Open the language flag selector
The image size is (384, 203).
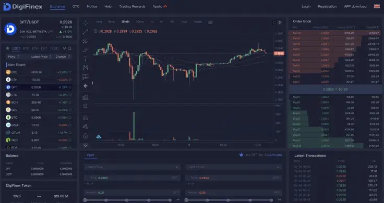pos(377,7)
